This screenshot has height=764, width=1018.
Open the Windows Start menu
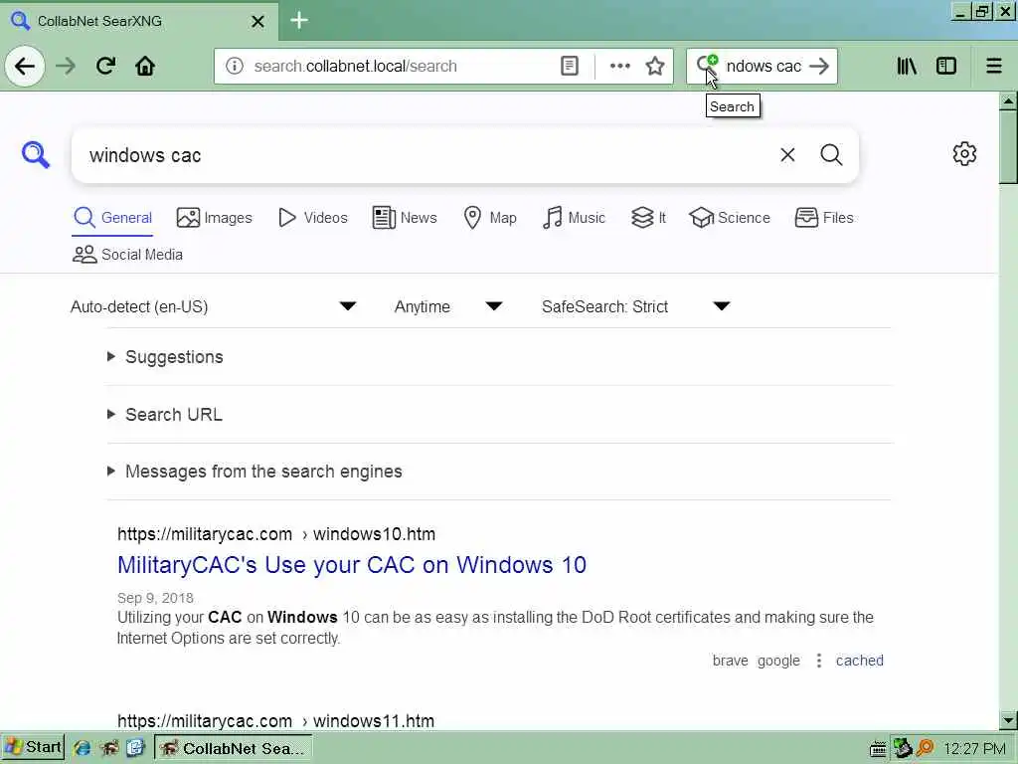pyautogui.click(x=33, y=748)
